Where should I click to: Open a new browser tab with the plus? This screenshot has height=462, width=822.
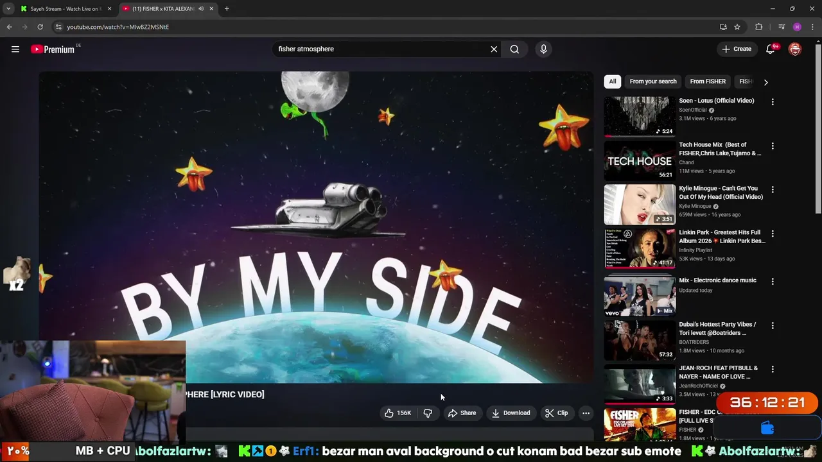click(227, 9)
